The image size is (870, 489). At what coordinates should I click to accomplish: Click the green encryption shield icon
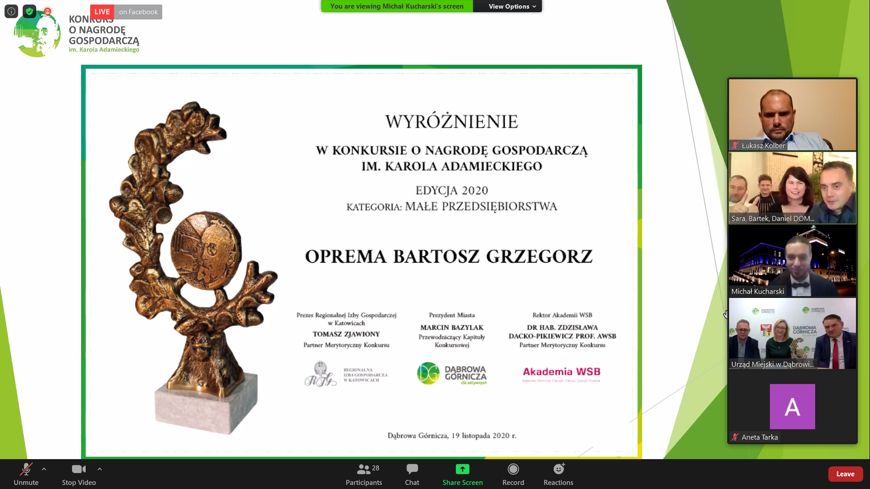[29, 11]
